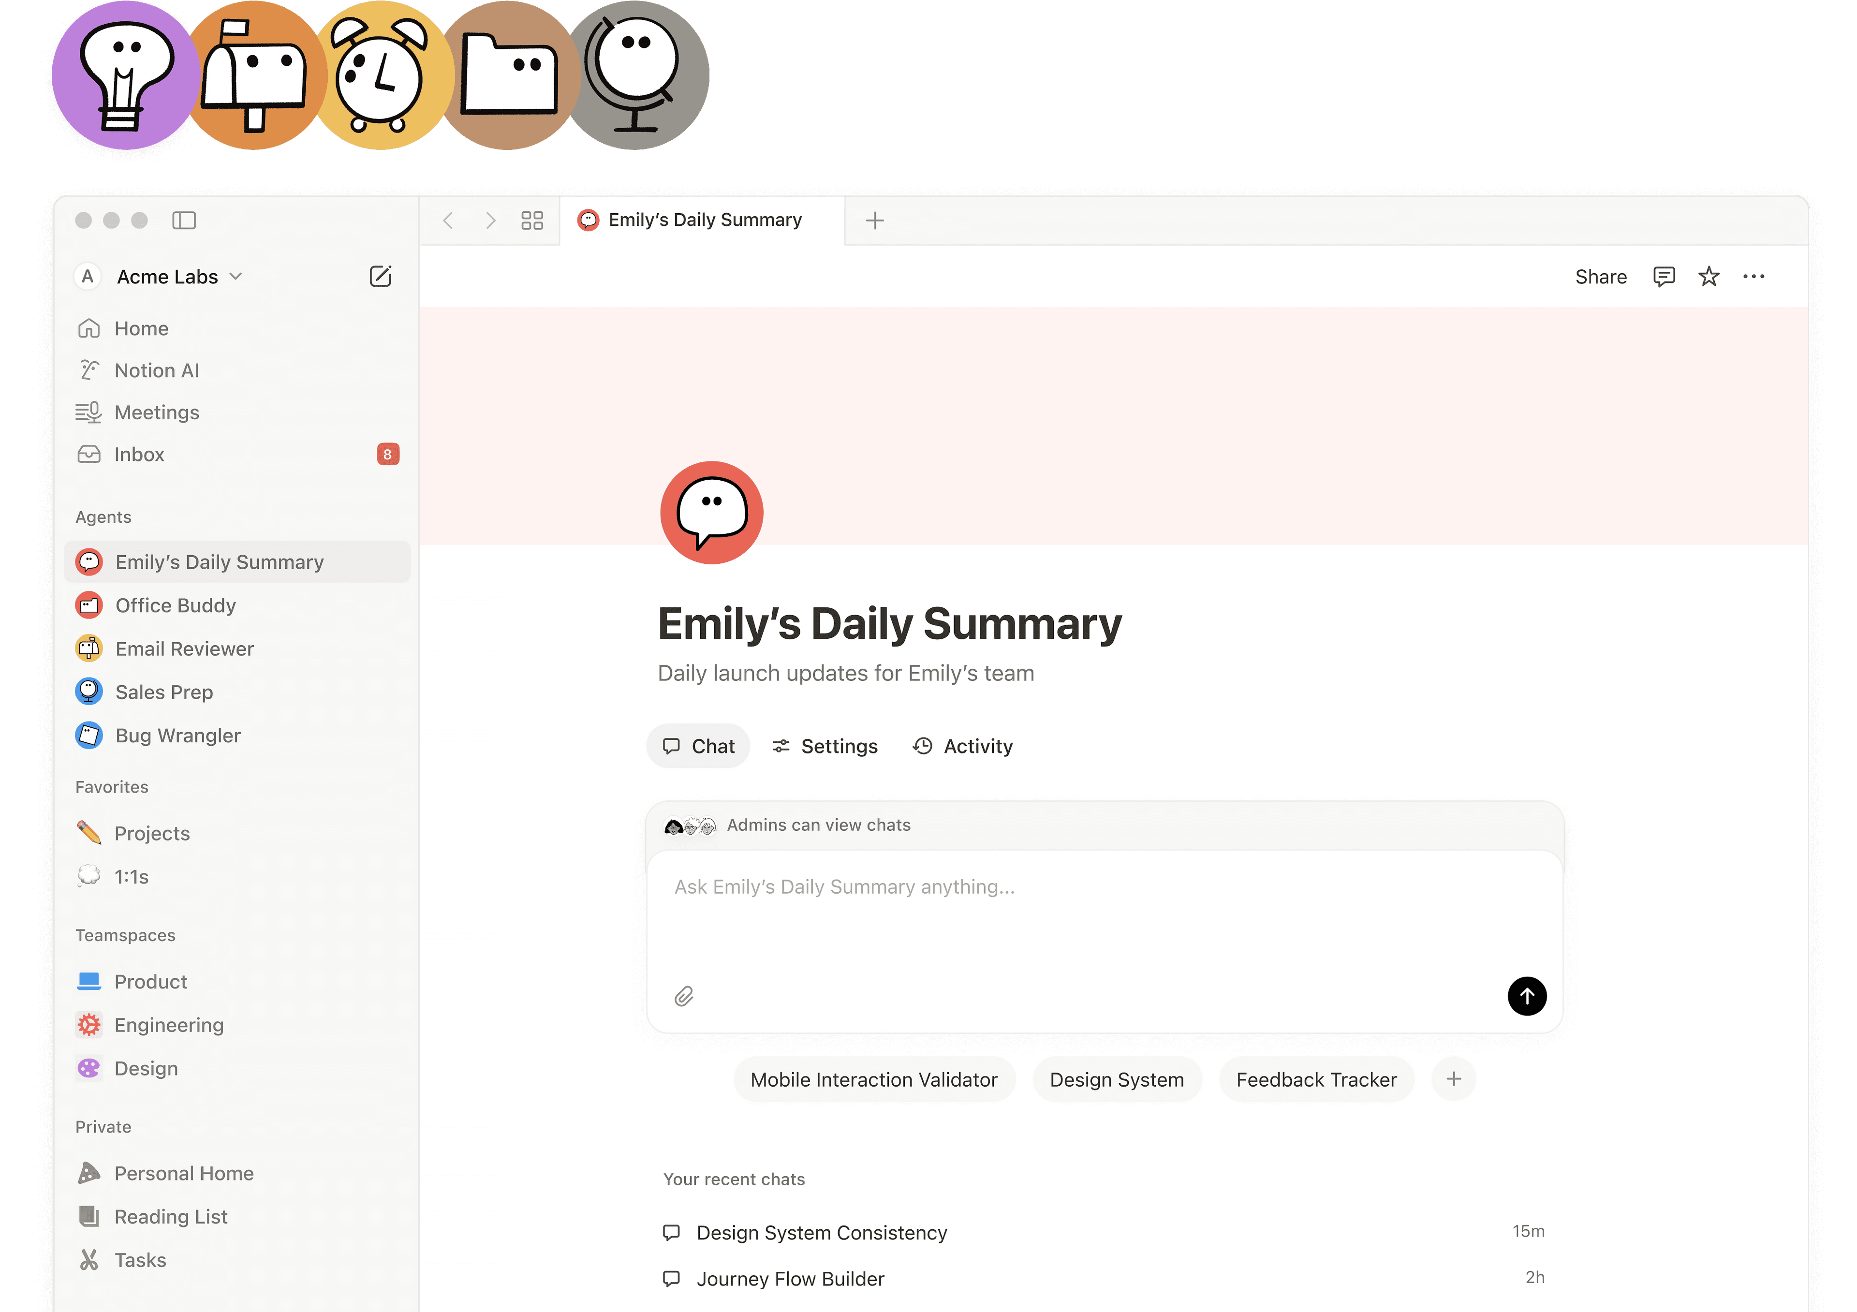Open the Acme Labs workspace switcher
Image resolution: width=1857 pixels, height=1312 pixels.
pyautogui.click(x=167, y=276)
